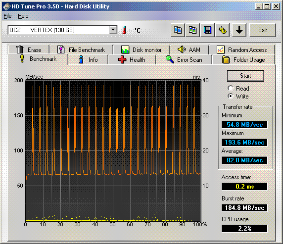Open the Error Scan tab

pyautogui.click(x=184, y=60)
